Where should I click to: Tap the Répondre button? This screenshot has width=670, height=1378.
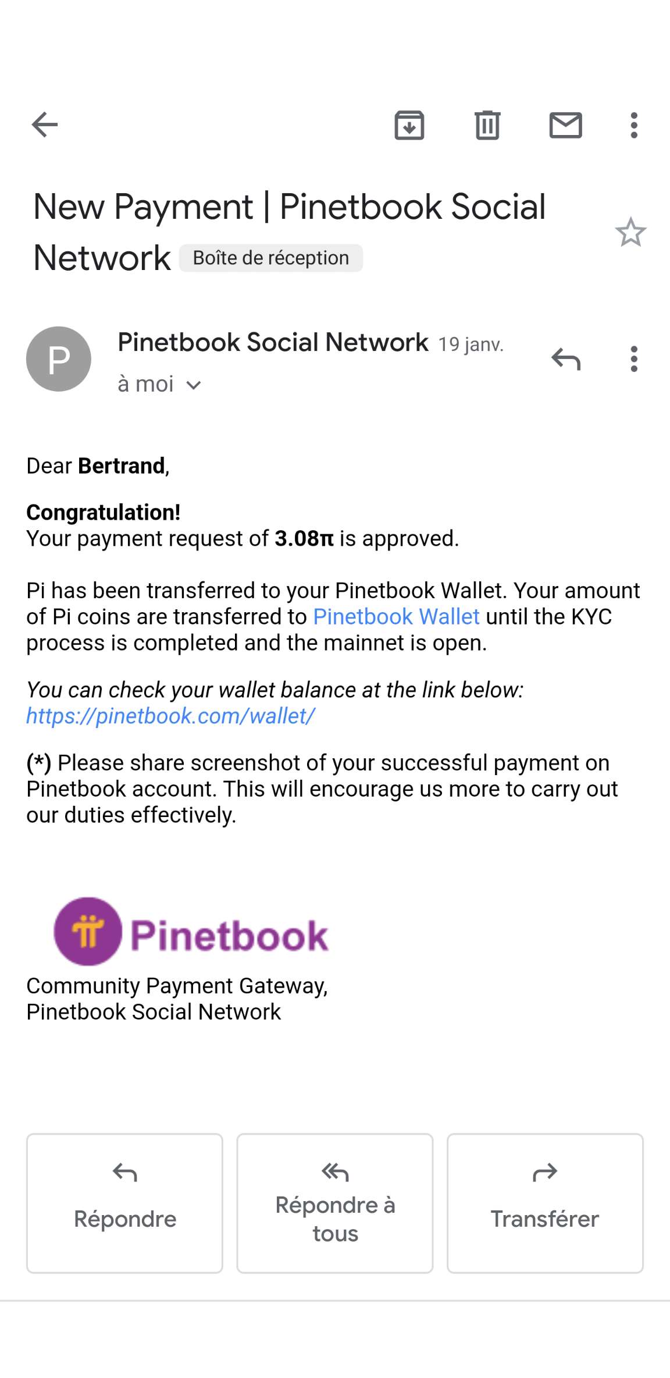[124, 1203]
